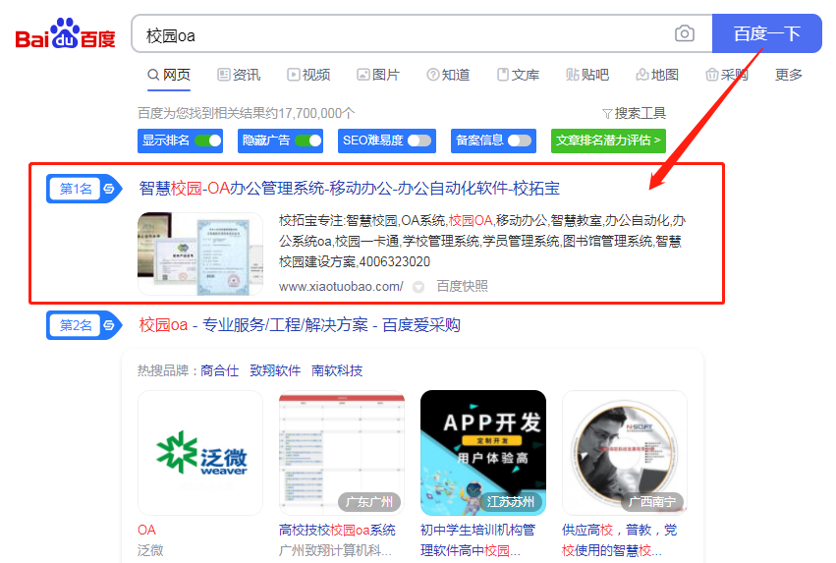The height and width of the screenshot is (563, 836).
Task: Click the 第1名 rank badge icon
Action: click(x=84, y=189)
